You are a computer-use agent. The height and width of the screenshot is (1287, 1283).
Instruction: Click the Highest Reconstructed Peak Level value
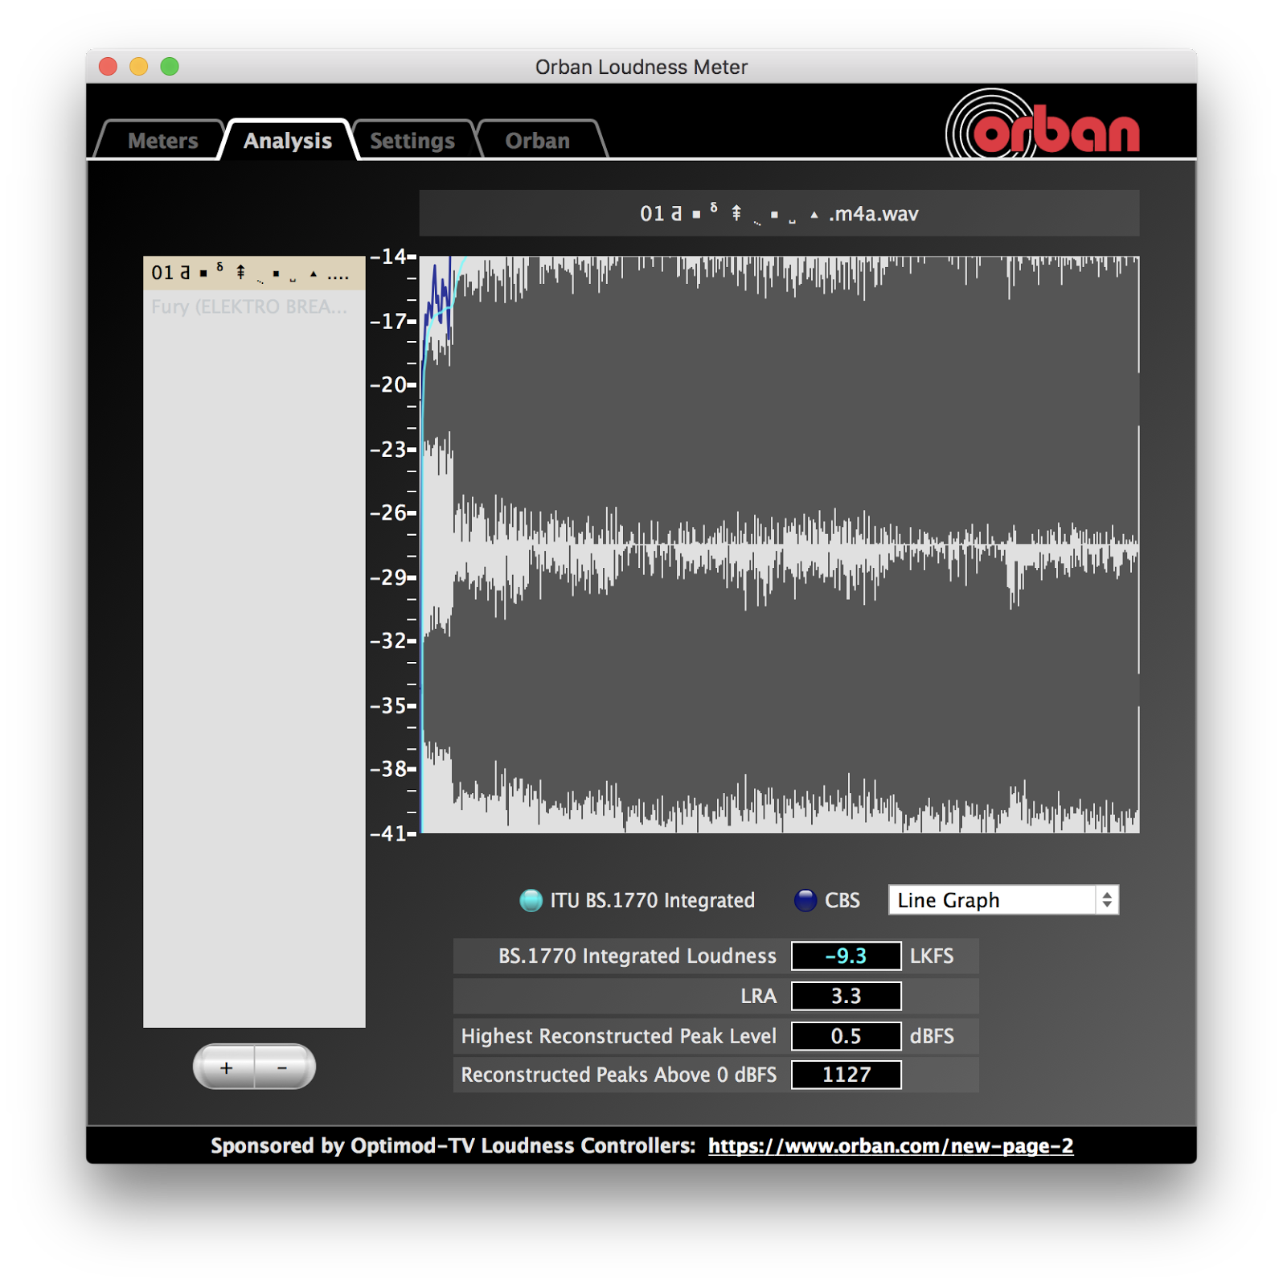pyautogui.click(x=846, y=1036)
